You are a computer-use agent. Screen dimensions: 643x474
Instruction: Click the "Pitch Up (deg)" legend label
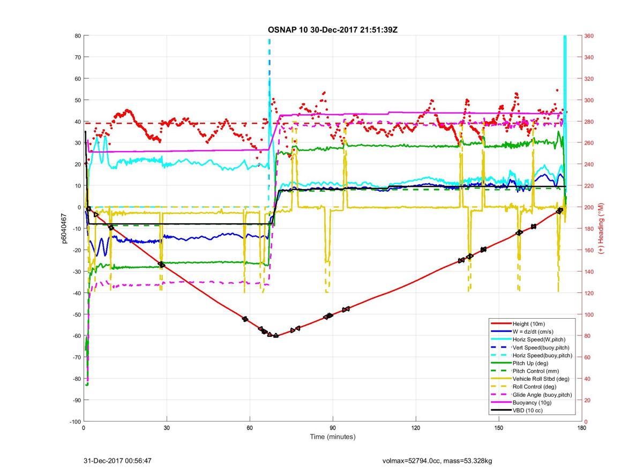click(531, 363)
